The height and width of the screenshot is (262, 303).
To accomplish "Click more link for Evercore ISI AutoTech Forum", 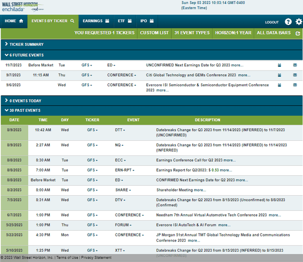I will point(224,225).
